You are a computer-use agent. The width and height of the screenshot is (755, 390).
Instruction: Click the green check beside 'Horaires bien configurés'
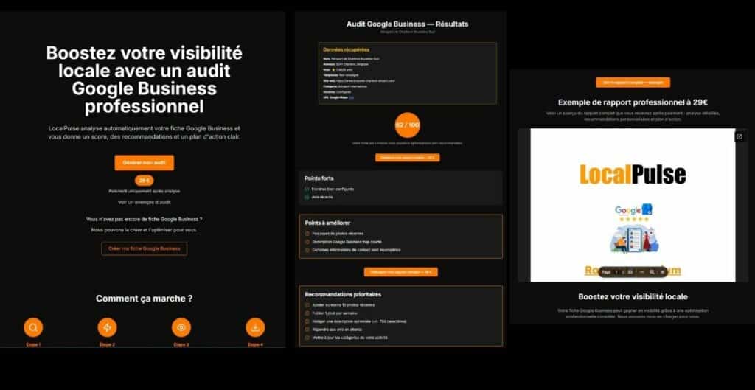coord(307,189)
